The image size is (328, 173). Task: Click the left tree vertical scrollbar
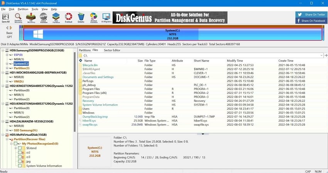(75, 92)
